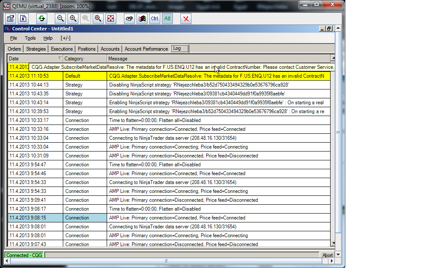
Task: Switch to the Accounts tab
Action: pos(110,49)
